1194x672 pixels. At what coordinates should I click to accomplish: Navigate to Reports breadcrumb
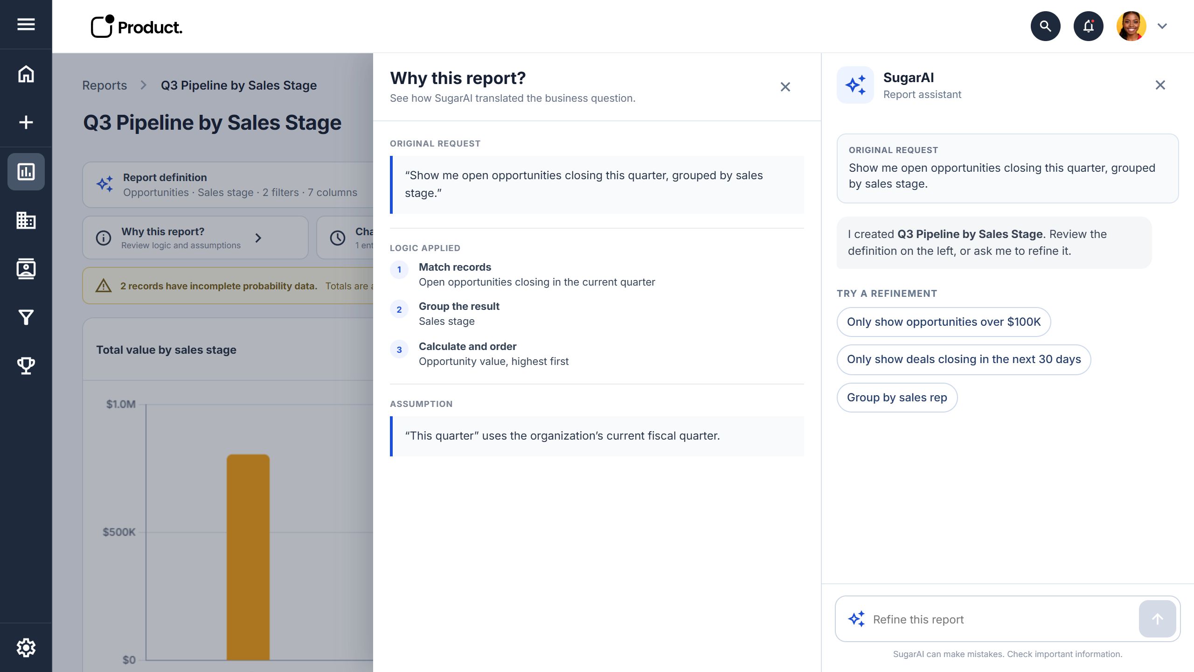[x=104, y=85]
